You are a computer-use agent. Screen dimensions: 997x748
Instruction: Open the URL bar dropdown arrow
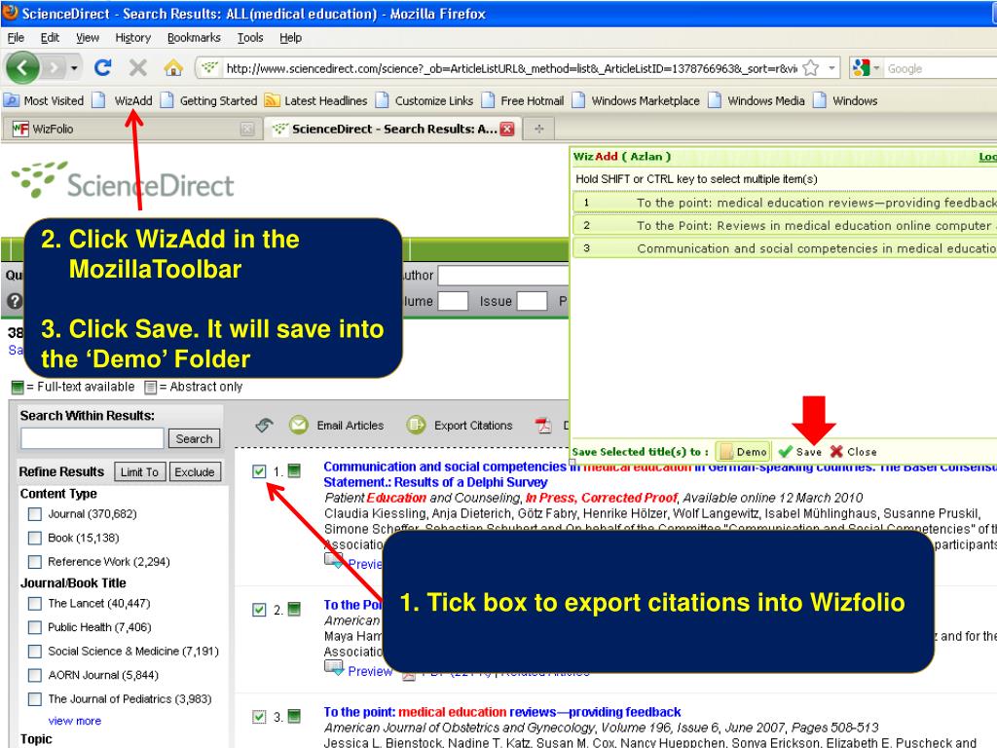coord(831,68)
